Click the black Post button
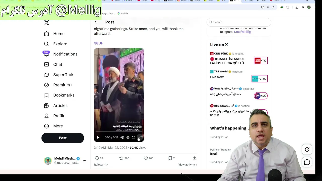Viewport: 322px width, 181px height. [x=63, y=138]
